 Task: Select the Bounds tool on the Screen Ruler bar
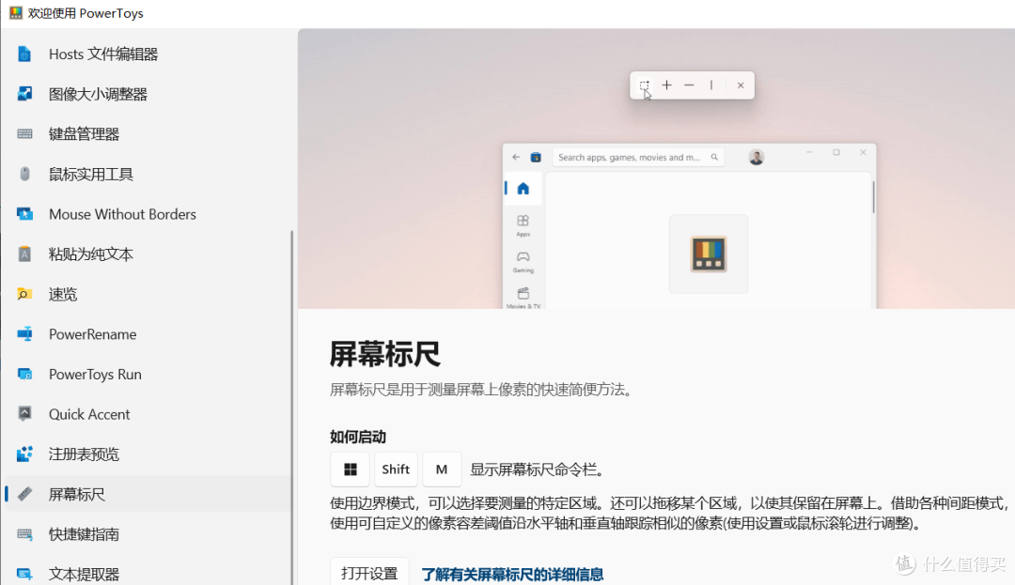coord(644,85)
